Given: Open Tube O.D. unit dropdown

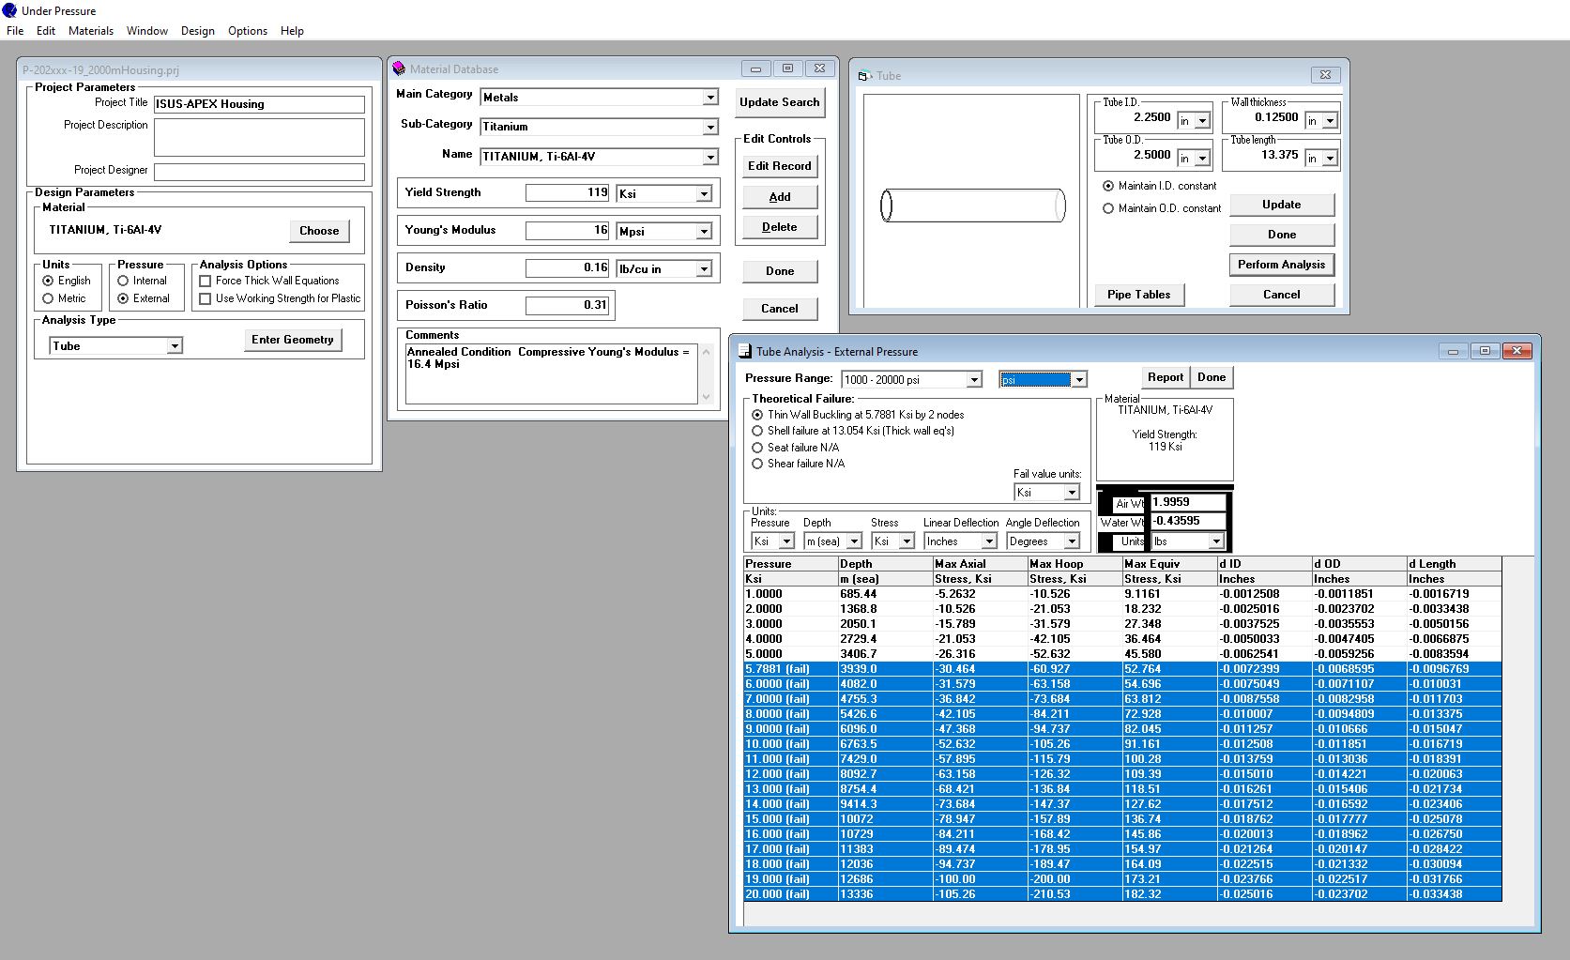Looking at the screenshot, I should pos(1202,159).
